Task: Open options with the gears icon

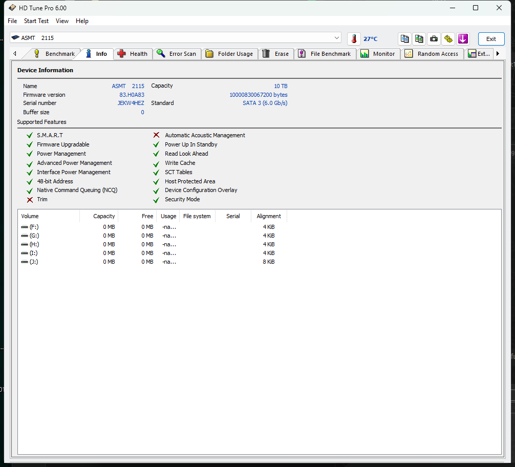Action: tap(448, 39)
